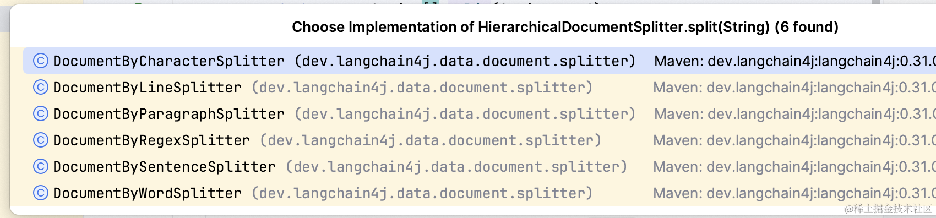936x218 pixels.
Task: Open the DocumentByParagraphSplitter implementation
Action: click(x=169, y=113)
